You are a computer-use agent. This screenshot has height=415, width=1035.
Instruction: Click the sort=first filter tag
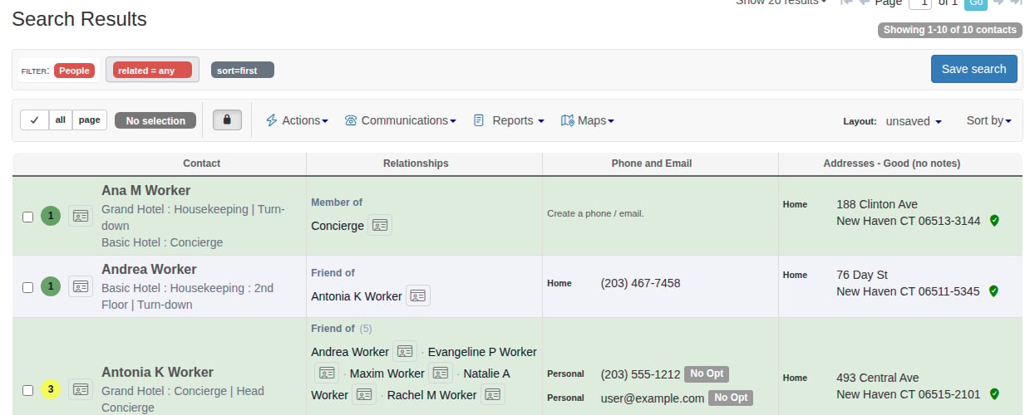click(x=242, y=71)
